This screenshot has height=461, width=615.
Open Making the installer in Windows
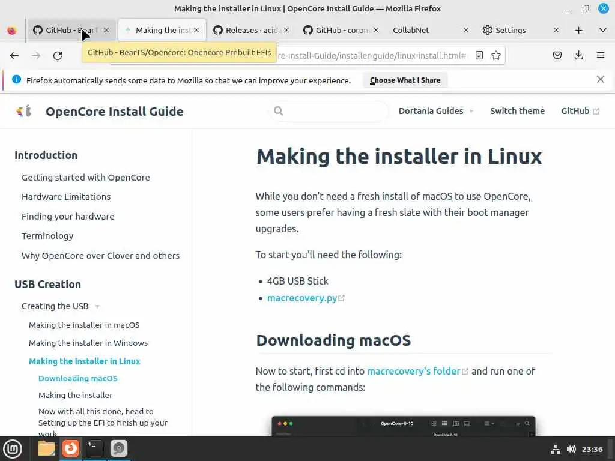click(88, 343)
